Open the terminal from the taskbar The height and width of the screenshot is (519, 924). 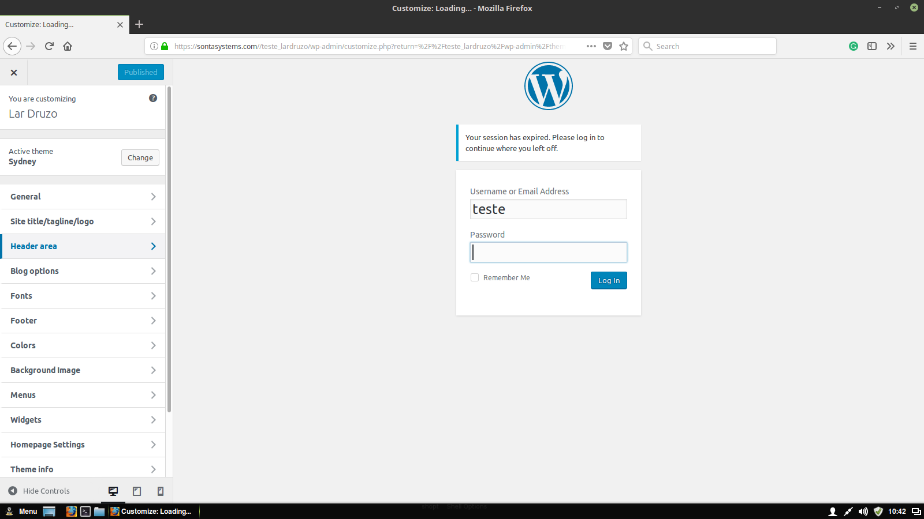85,512
